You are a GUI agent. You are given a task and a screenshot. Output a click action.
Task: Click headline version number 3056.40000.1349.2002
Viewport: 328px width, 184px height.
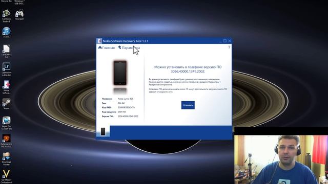tap(188, 72)
